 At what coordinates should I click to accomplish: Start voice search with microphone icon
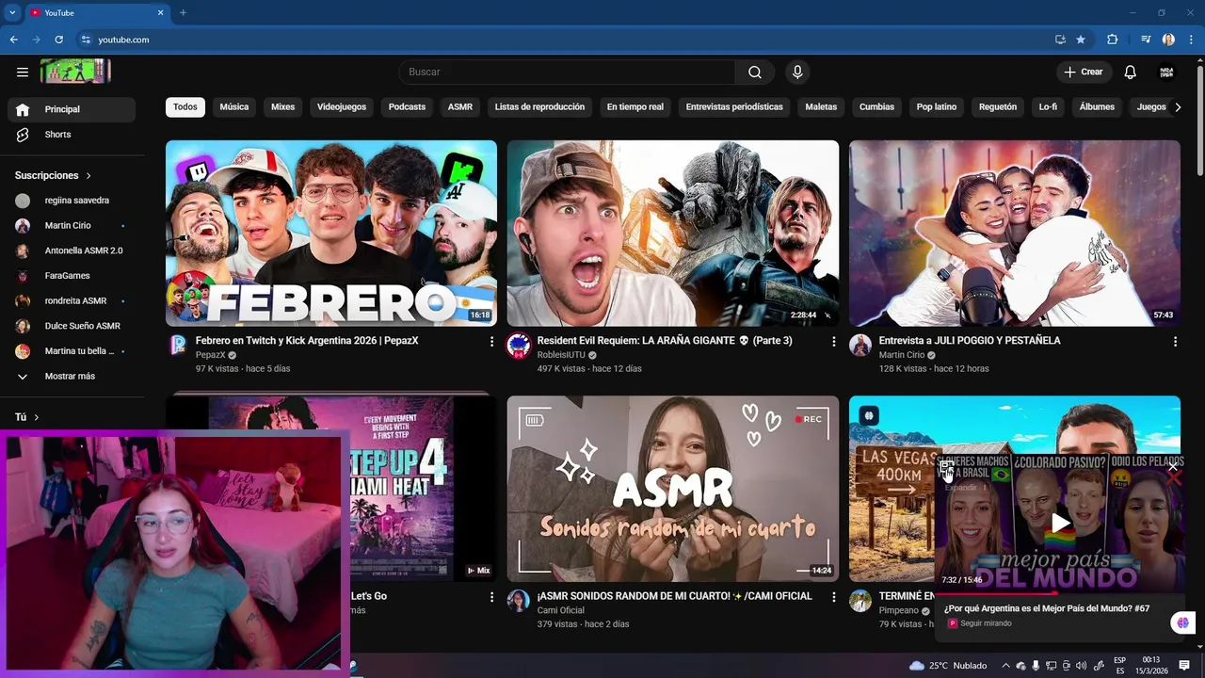point(797,73)
